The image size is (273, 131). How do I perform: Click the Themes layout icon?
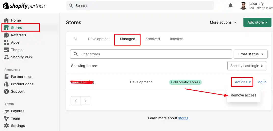tap(6, 50)
